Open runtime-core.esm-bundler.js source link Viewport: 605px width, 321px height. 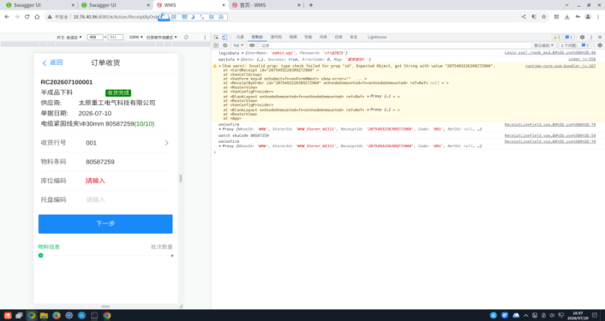click(560, 66)
